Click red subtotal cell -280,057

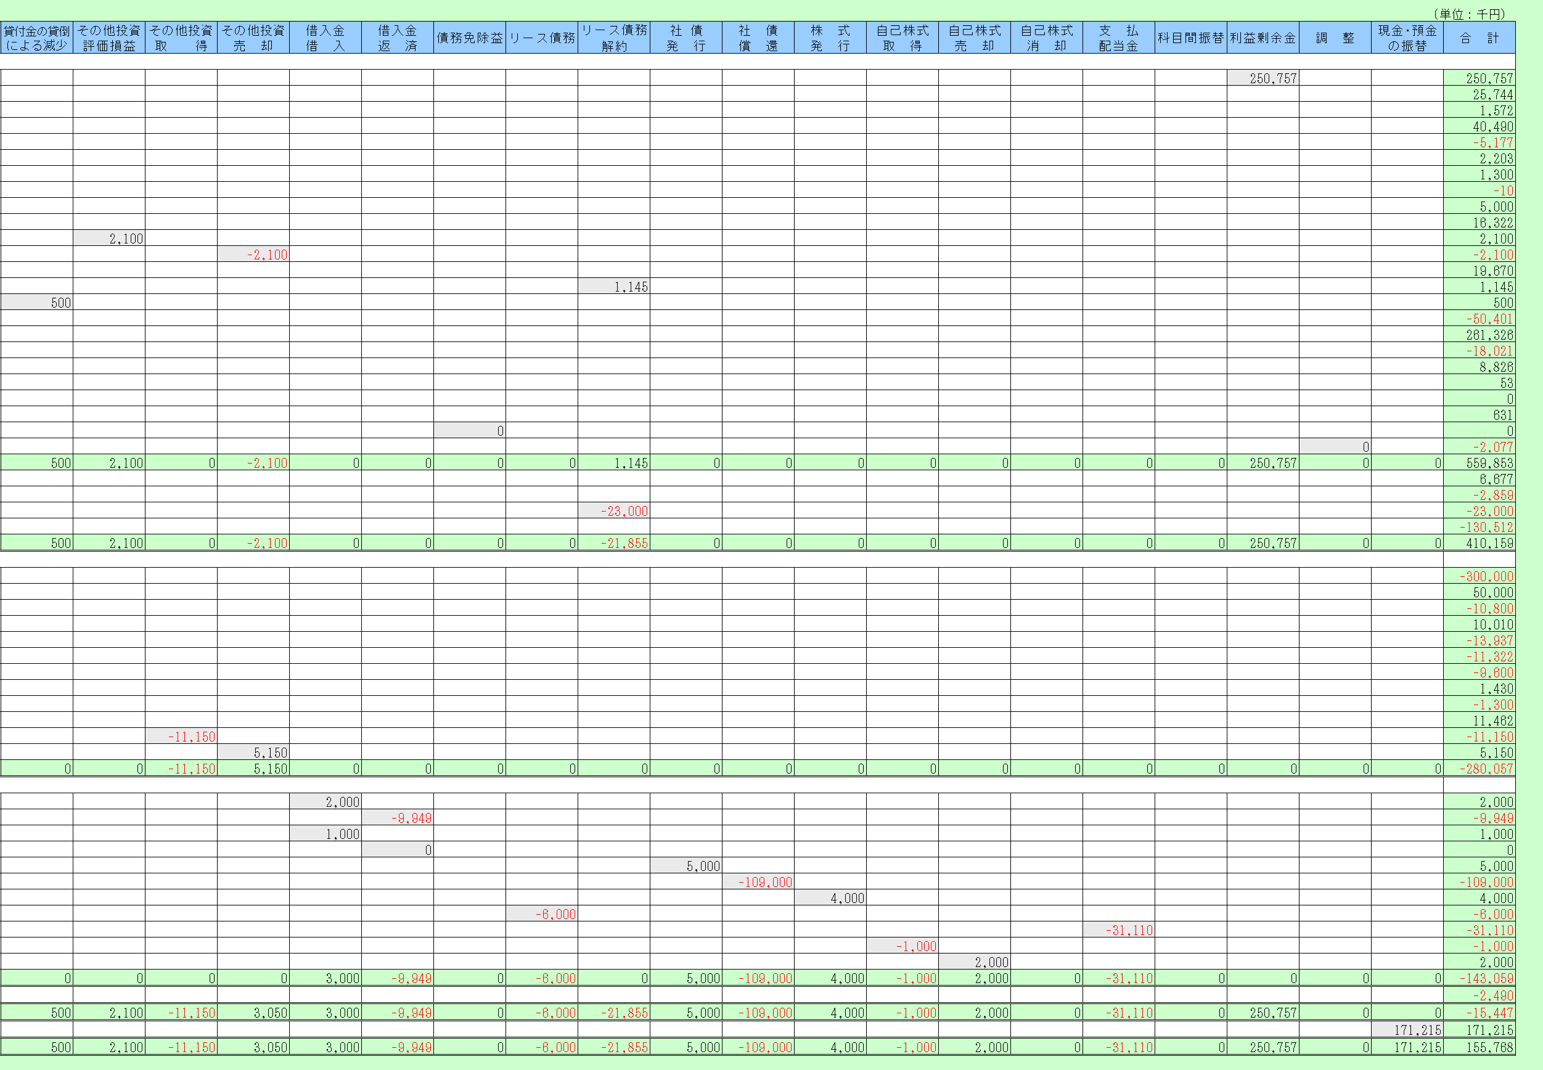[x=1480, y=769]
